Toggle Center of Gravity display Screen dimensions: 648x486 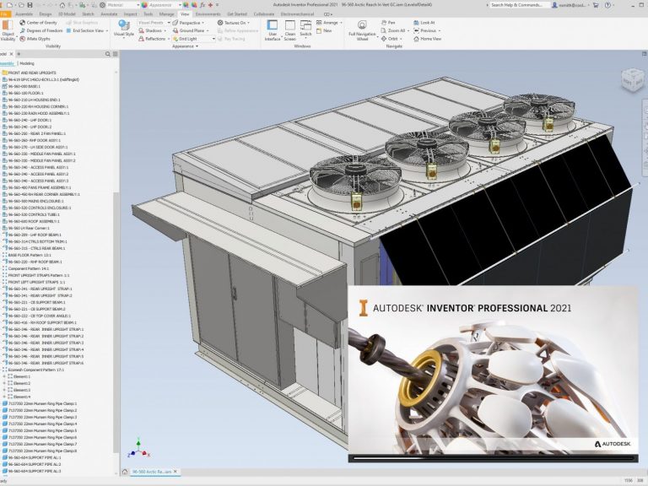point(38,23)
